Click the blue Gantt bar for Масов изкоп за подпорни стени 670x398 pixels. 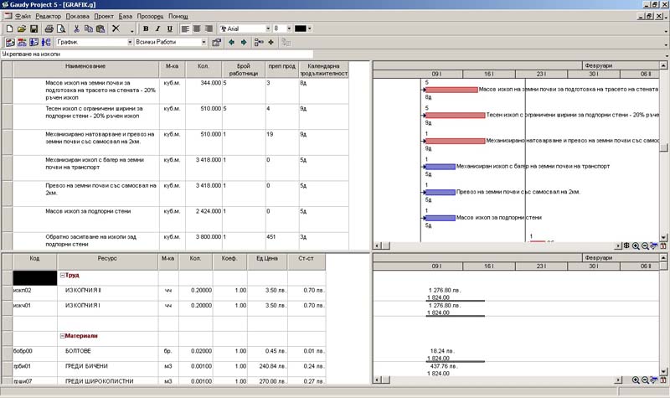[441, 218]
